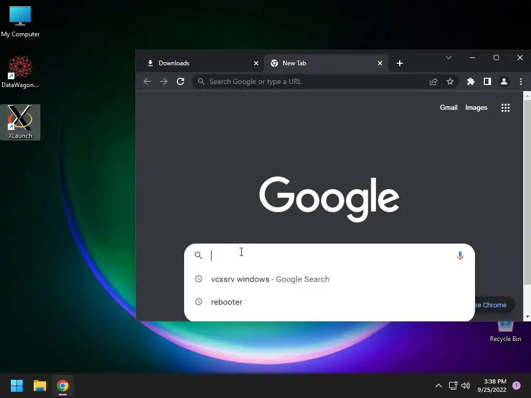Share this page icon in address bar
Image resolution: width=531 pixels, height=398 pixels.
click(x=434, y=81)
